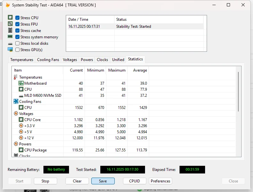Image resolution: width=253 pixels, height=192 pixels.
Task: Switch to the Clocks tab
Action: tap(102, 60)
